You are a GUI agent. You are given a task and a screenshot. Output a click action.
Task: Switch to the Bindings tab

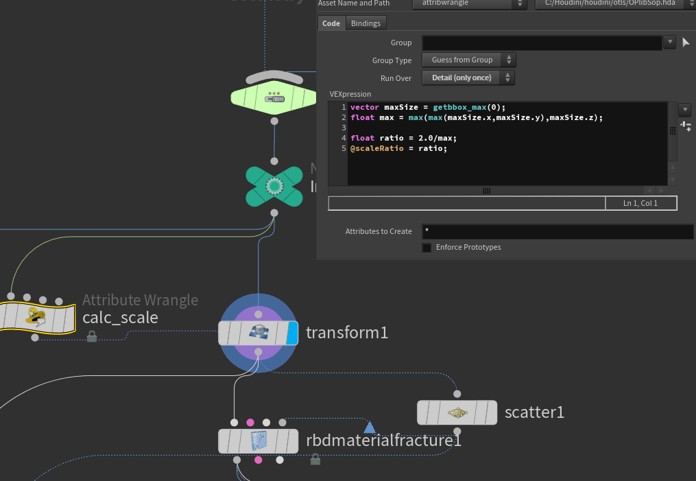pos(365,23)
